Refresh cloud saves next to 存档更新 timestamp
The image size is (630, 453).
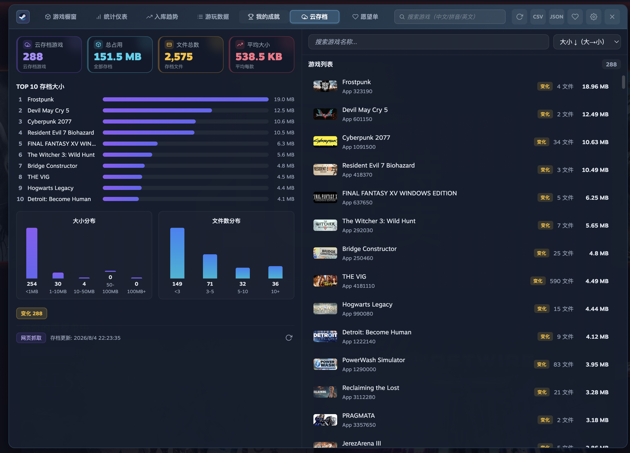coord(289,337)
